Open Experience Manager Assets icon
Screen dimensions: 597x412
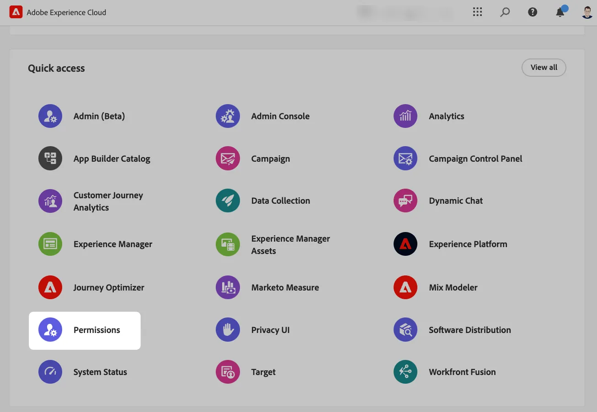point(228,244)
